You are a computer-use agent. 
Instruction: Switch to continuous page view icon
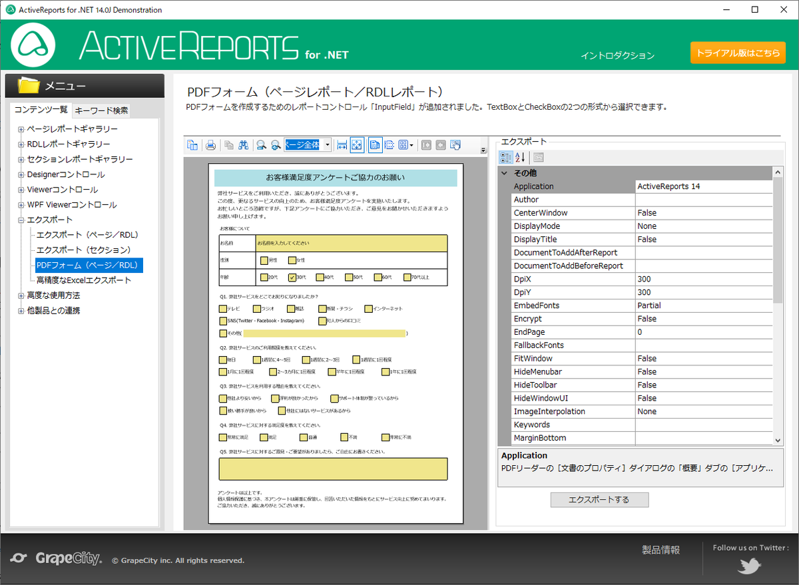[390, 145]
